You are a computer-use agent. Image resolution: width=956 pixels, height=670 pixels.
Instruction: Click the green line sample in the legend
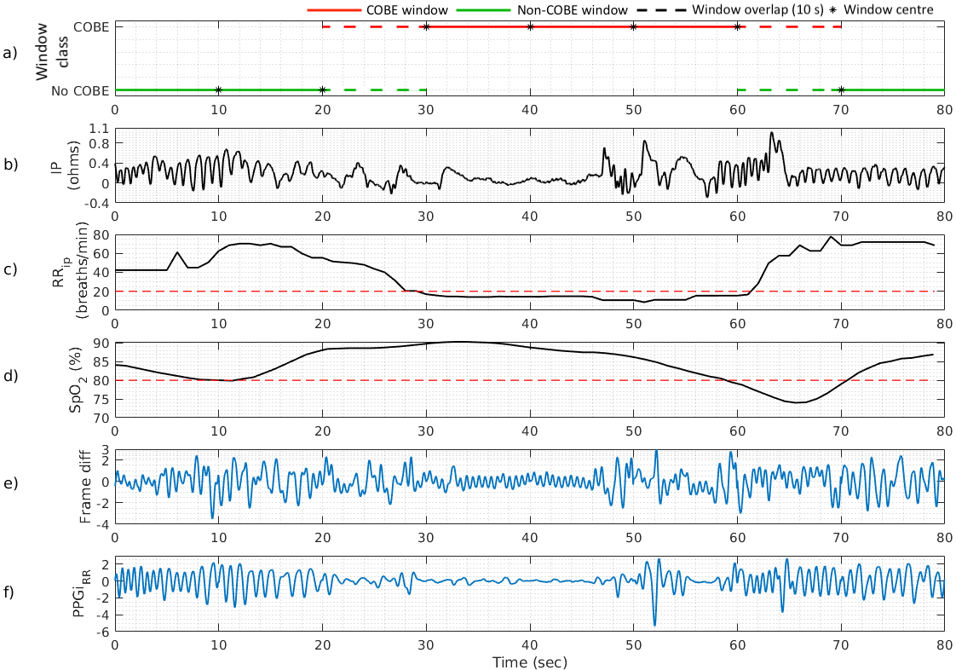coord(483,10)
